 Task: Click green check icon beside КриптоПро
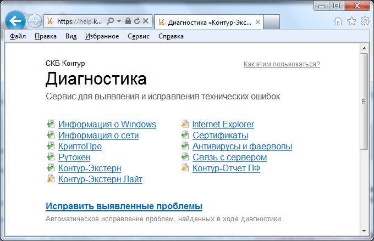point(51,145)
